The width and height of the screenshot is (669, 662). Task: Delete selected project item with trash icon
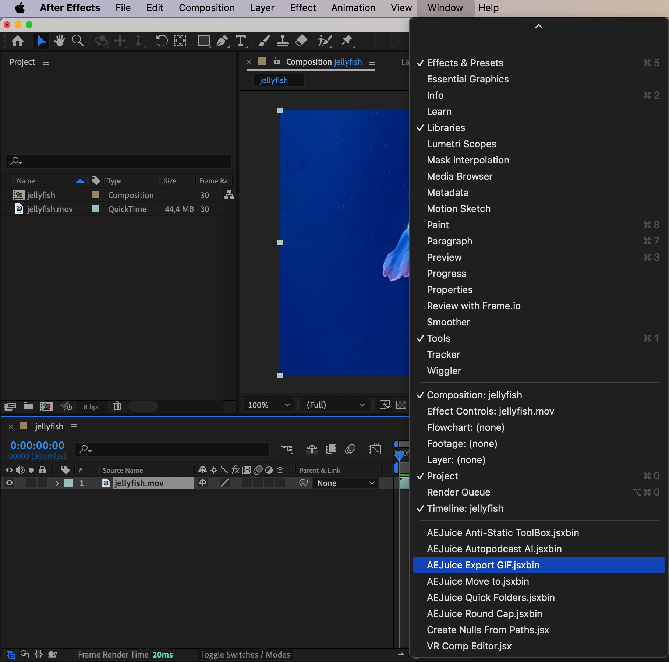coord(117,406)
